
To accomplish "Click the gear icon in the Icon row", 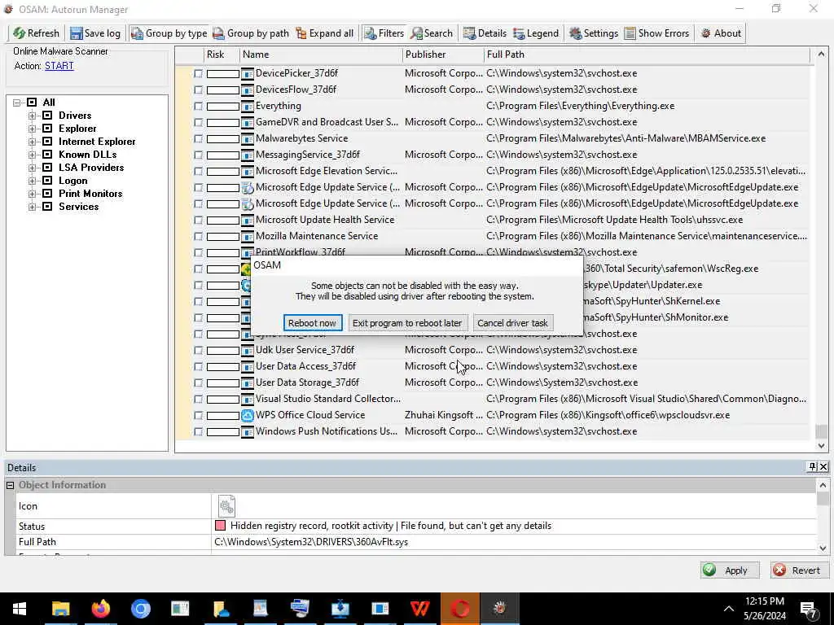I will [226, 506].
